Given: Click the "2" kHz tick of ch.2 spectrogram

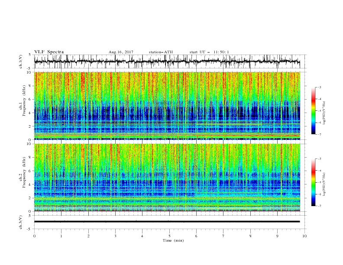Looking at the screenshot, I should point(30,198).
